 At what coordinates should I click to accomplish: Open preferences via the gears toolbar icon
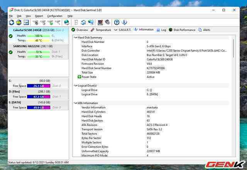(108, 22)
